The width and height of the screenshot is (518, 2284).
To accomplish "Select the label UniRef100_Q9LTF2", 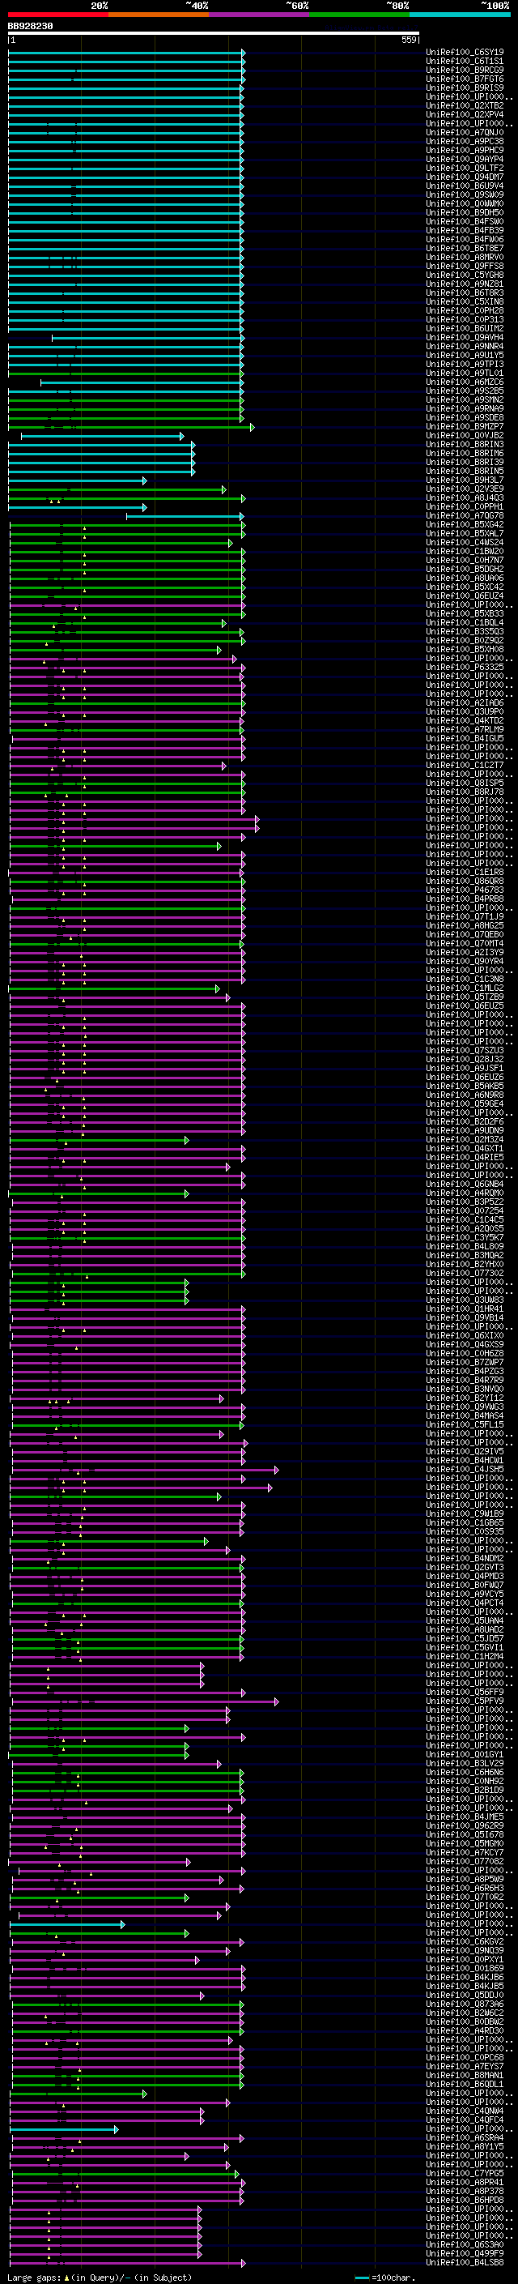I will click(465, 168).
